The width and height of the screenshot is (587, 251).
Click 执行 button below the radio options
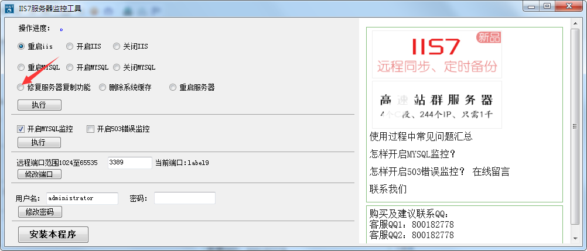tap(39, 105)
